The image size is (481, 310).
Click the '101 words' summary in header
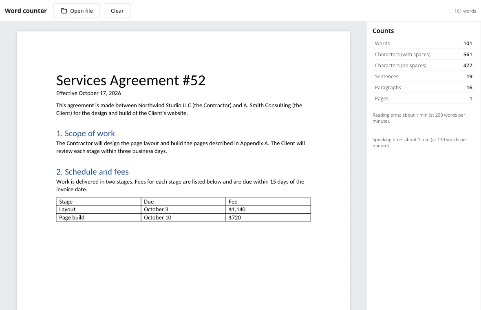(x=465, y=11)
